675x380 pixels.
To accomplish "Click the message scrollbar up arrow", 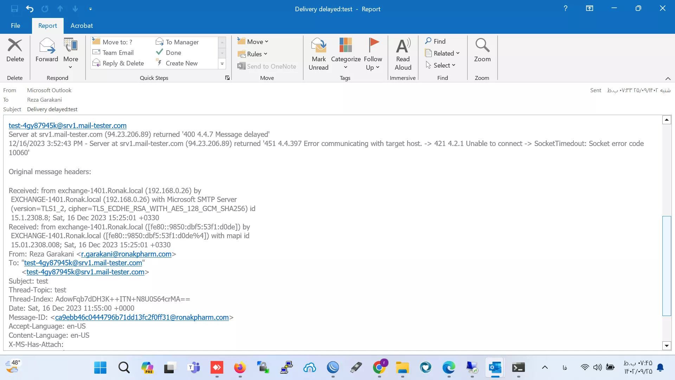I will pyautogui.click(x=667, y=120).
